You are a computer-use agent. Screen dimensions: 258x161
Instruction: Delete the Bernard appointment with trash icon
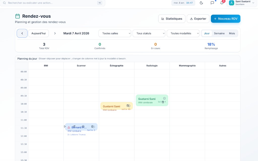pos(92,127)
